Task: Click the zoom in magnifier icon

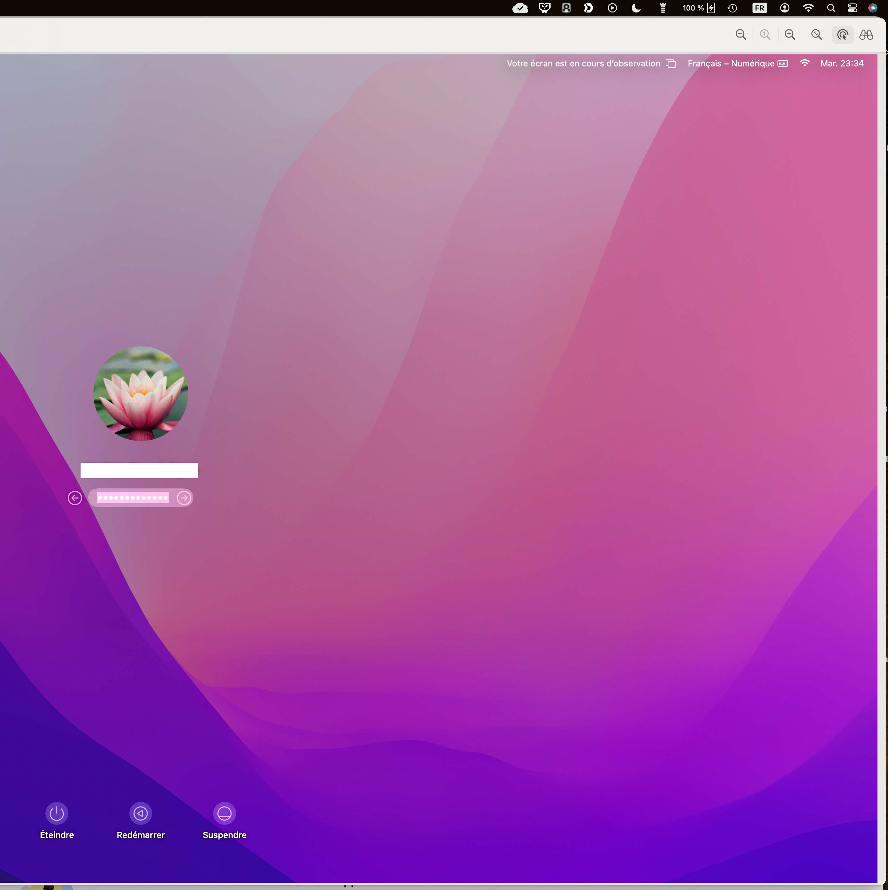Action: (x=790, y=35)
